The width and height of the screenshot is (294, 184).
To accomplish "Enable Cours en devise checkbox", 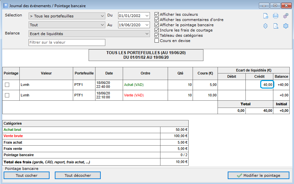I will (157, 40).
